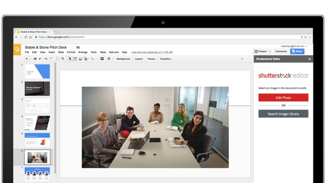This screenshot has height=183, width=326.
Task: Open new slide layout dropdown arrow
Action: pos(31,59)
